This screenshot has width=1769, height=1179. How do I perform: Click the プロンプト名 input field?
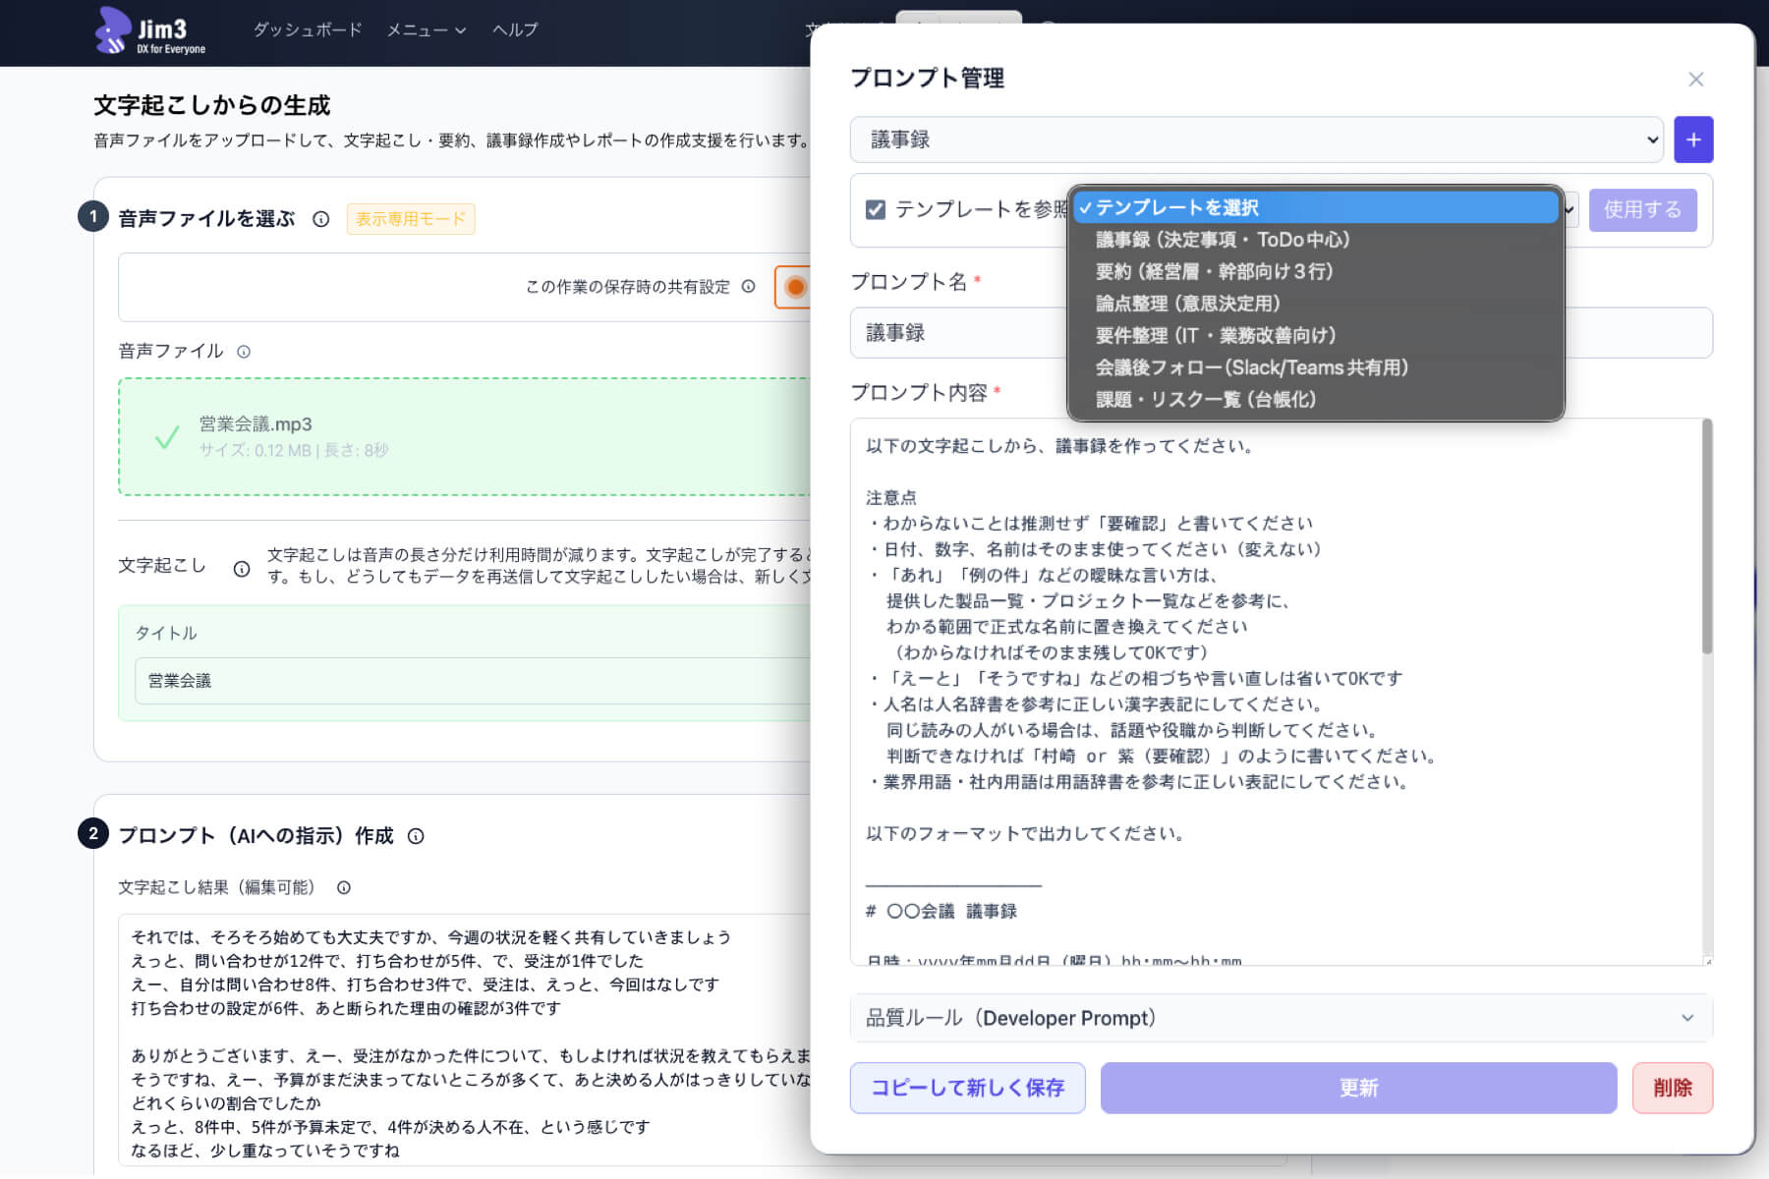pyautogui.click(x=1281, y=333)
